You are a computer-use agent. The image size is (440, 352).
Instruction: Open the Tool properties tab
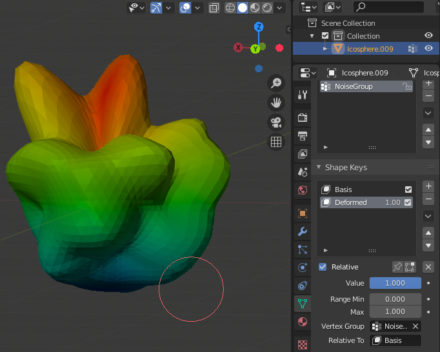[303, 95]
